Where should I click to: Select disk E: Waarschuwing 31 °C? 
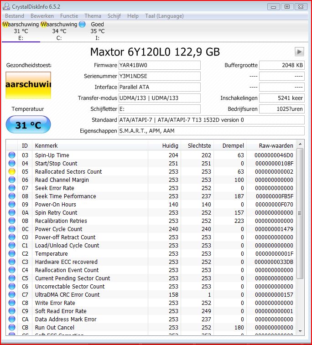pos(21,31)
